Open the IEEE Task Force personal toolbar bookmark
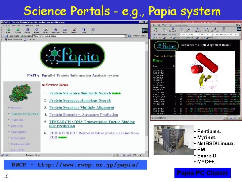This screenshot has height=182, width=242. pyautogui.click(x=14, y=40)
